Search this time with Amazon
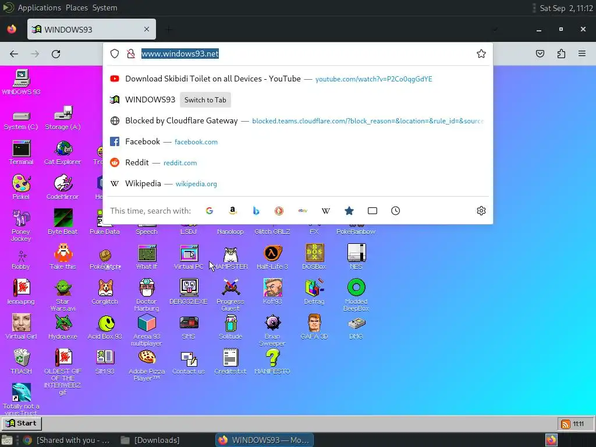Image resolution: width=596 pixels, height=447 pixels. pyautogui.click(x=233, y=211)
